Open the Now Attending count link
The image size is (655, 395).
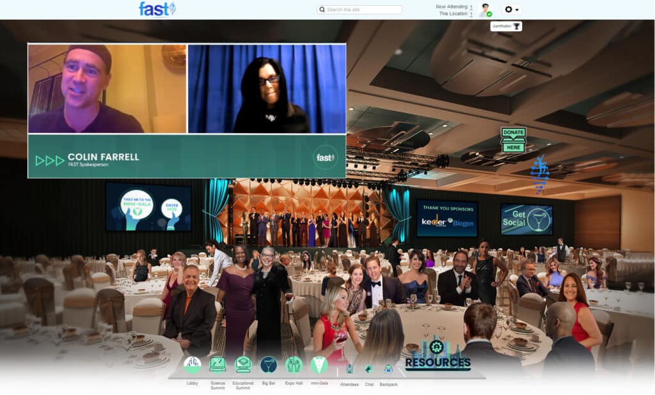pyautogui.click(x=471, y=6)
